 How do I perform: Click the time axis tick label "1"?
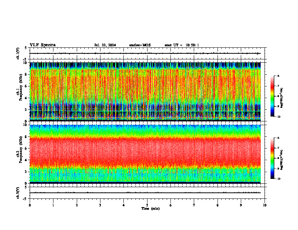(53, 205)
